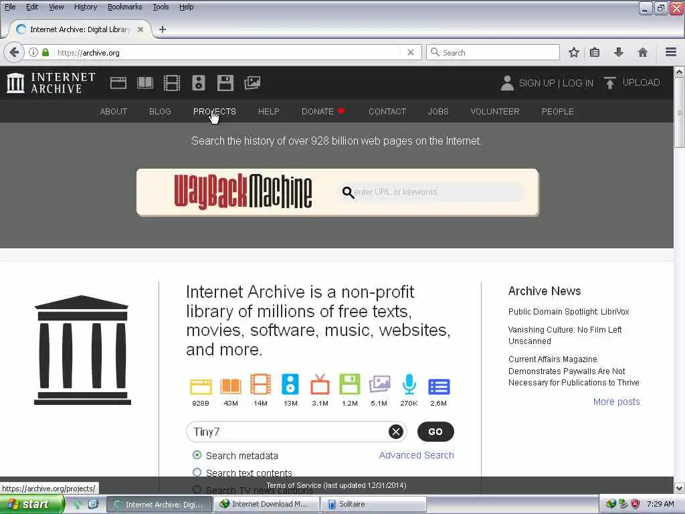Switch to Solitaire in the taskbar

373,504
